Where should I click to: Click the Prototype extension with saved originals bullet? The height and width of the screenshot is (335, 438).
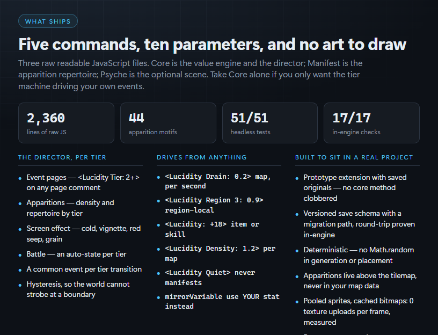pos(355,188)
